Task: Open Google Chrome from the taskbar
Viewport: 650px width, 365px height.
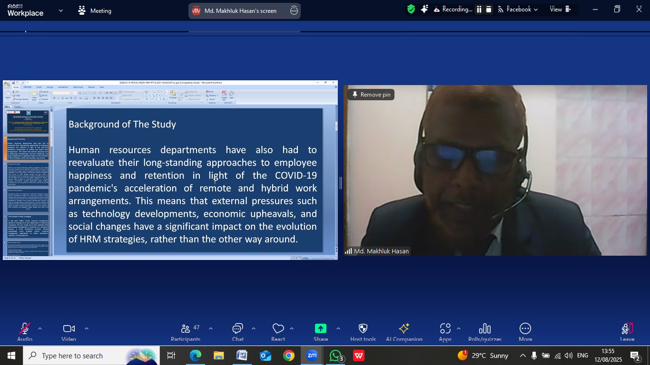Action: (289, 355)
